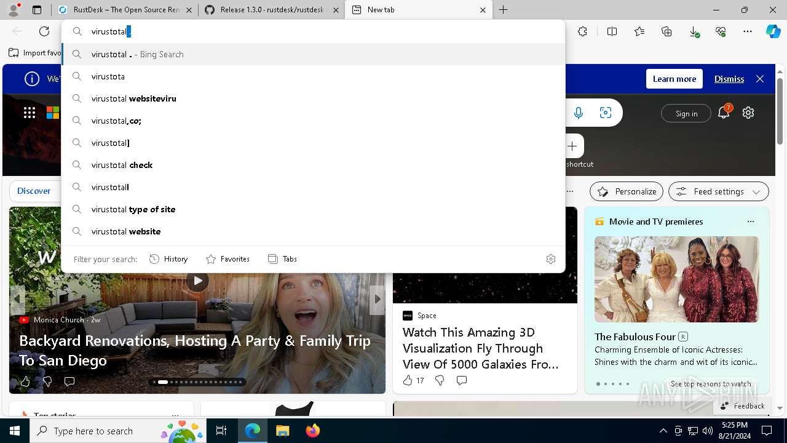
Task: Close the info banner X
Action: click(x=760, y=79)
